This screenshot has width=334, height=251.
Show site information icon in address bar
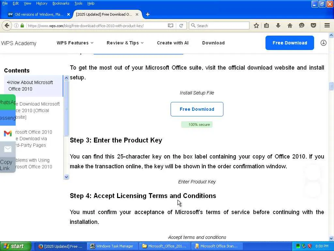16,25
